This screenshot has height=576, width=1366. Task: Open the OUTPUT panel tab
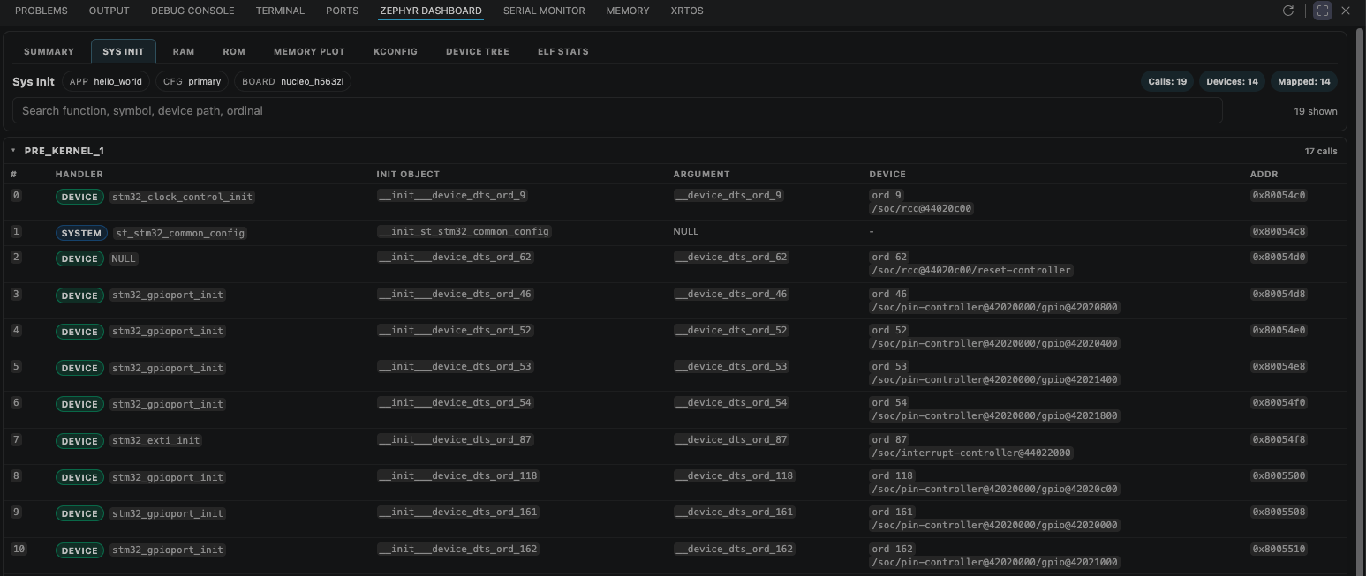coord(109,11)
